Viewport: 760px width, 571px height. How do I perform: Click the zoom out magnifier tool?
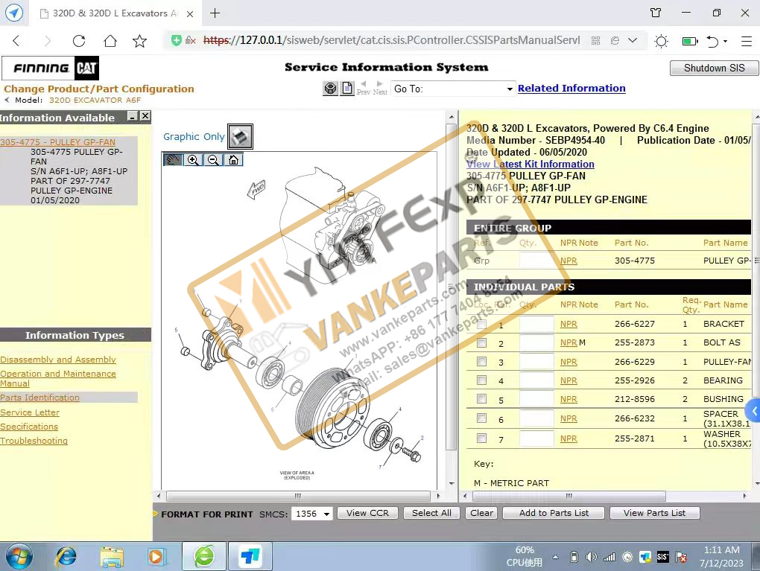[213, 160]
